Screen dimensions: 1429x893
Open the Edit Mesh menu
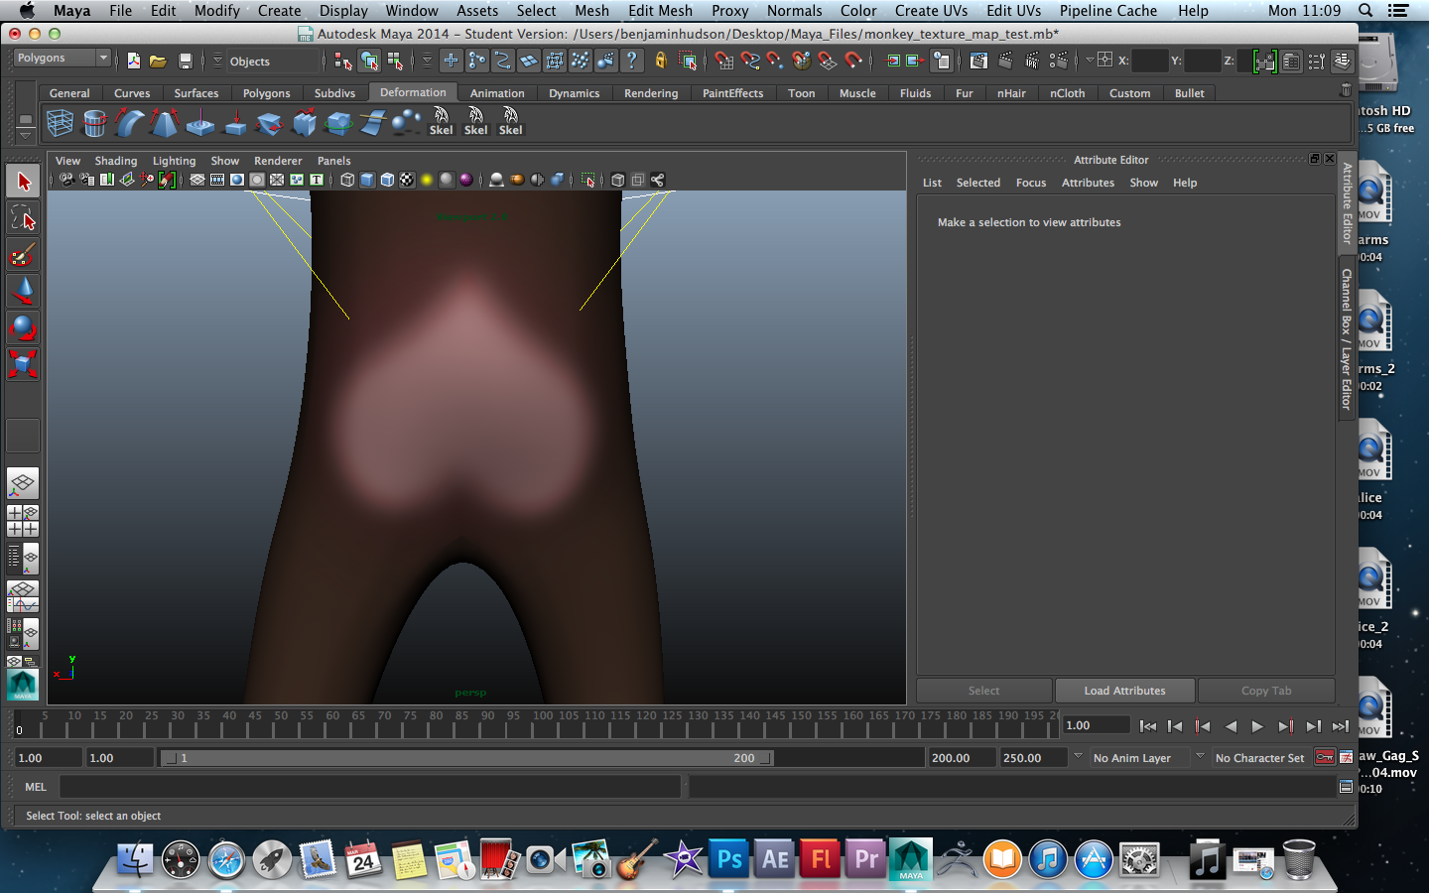(660, 11)
